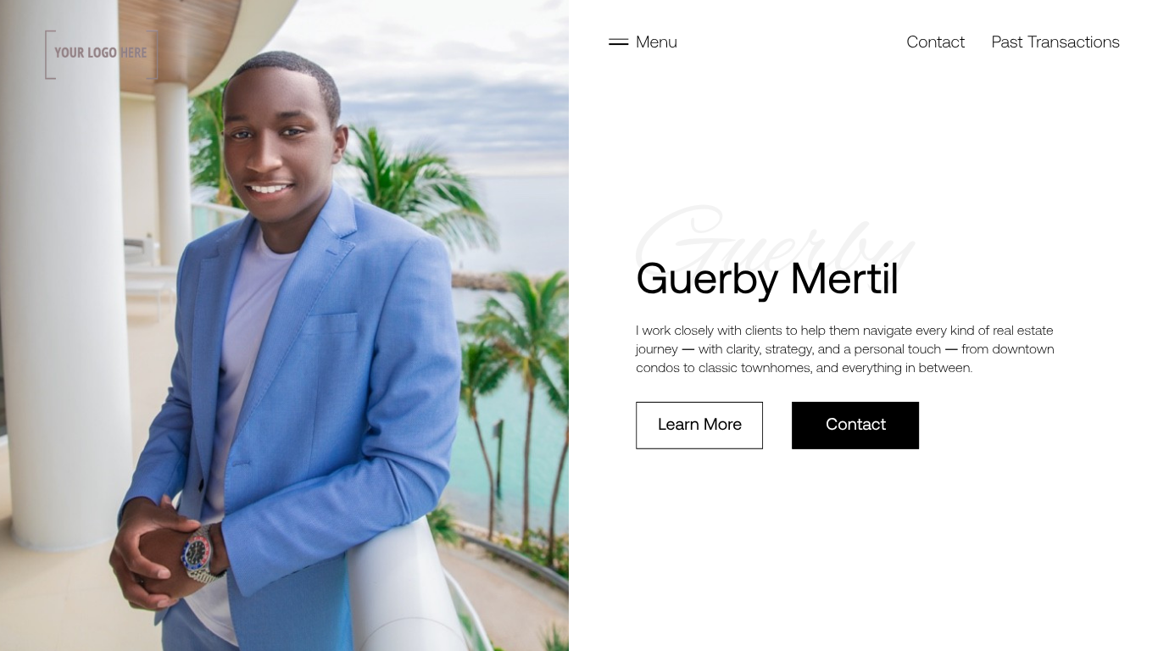Click the wristwatch in the hero photo
The height and width of the screenshot is (651, 1158).
tap(200, 554)
